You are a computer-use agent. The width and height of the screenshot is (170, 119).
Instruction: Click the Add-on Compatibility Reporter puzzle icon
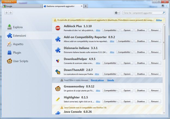click(x=58, y=39)
